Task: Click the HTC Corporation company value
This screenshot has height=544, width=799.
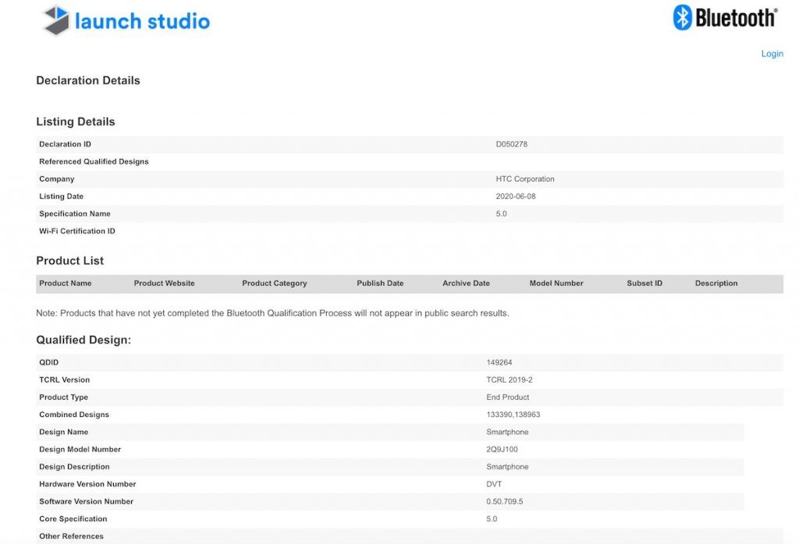Action: pos(525,179)
